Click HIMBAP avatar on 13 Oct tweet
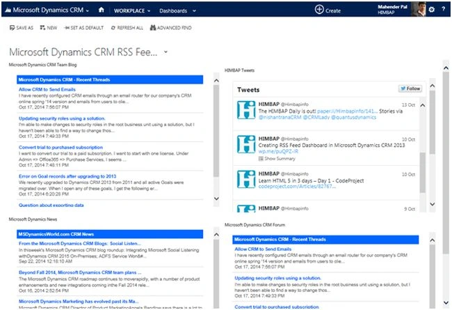The image size is (452, 310). (x=246, y=110)
